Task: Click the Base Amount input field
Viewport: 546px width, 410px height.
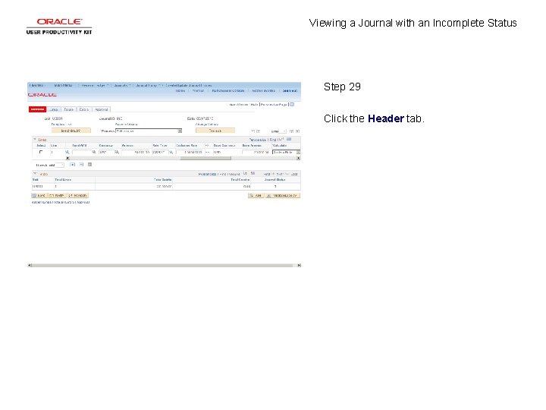Action: 256,153
